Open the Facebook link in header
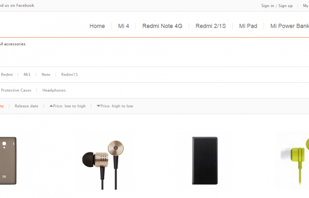This screenshot has width=309, height=198. coord(18,6)
